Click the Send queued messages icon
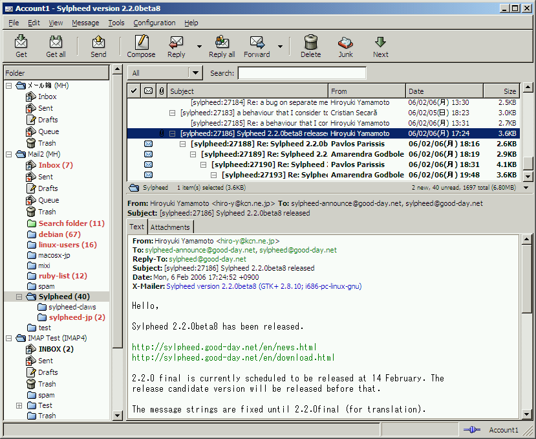Viewport: 536px width, 439px height. [98, 42]
